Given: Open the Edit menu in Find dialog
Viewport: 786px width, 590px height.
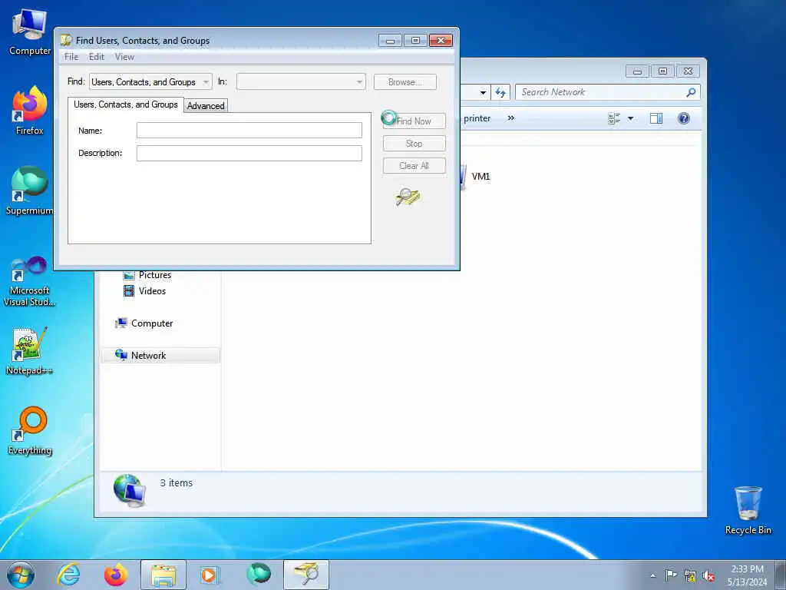Looking at the screenshot, I should 96,57.
